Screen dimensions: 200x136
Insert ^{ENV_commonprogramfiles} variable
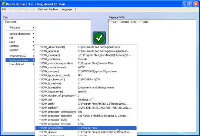tap(86, 63)
